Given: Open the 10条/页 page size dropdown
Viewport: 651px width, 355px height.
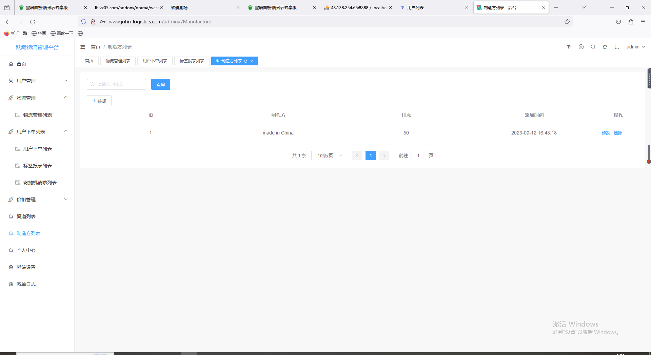Looking at the screenshot, I should pyautogui.click(x=328, y=155).
